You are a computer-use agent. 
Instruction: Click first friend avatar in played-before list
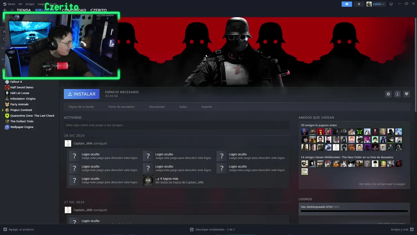[305, 132]
